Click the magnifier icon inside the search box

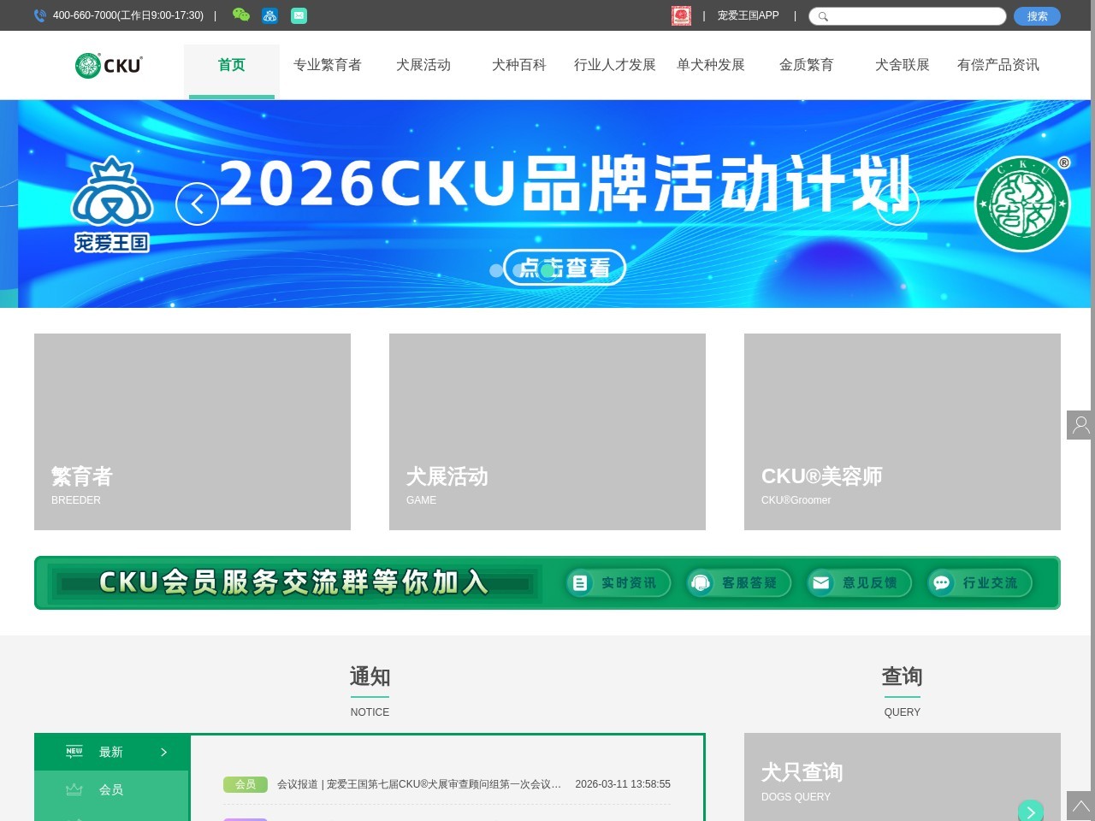[824, 16]
